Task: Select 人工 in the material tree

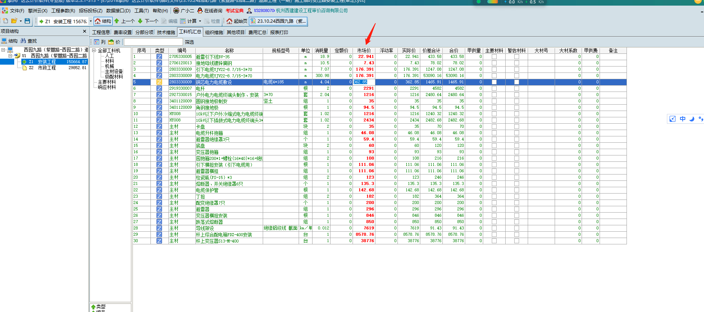Action: coord(109,56)
